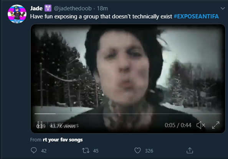Screen dimensions: 228x159
Task: Click the 43.7K views label
Action: 63,126
